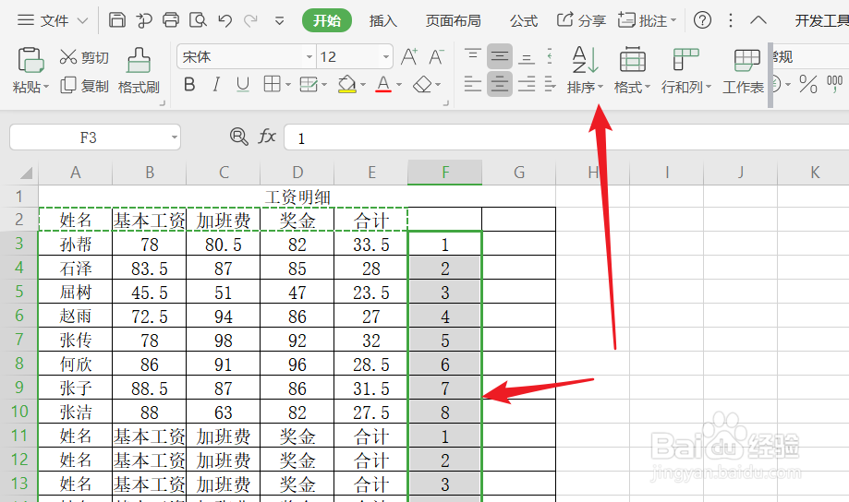Click Rows and Columns (行和列) icon
This screenshot has width=849, height=502.
685,59
